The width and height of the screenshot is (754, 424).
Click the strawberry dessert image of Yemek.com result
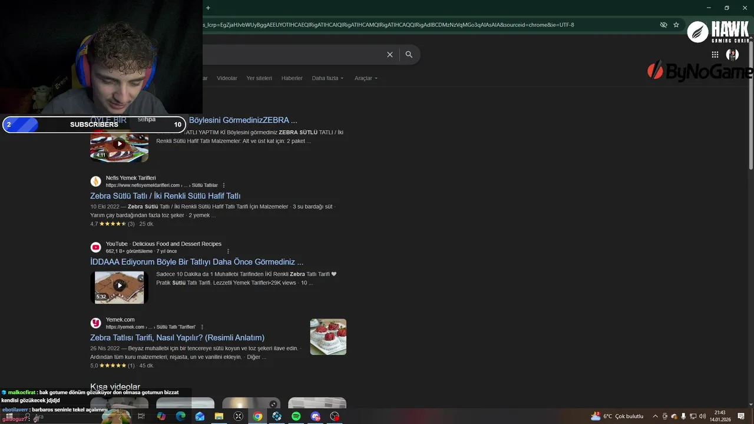coord(328,337)
